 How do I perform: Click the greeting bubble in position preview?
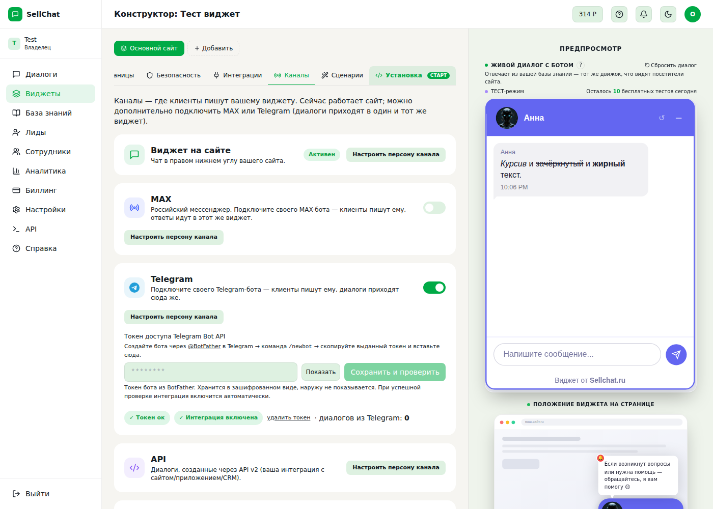tap(638, 475)
